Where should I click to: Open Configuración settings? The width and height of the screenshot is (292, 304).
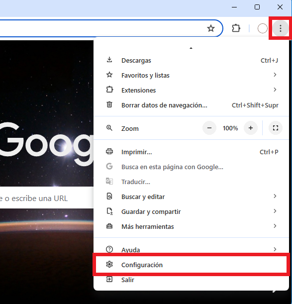click(191, 265)
